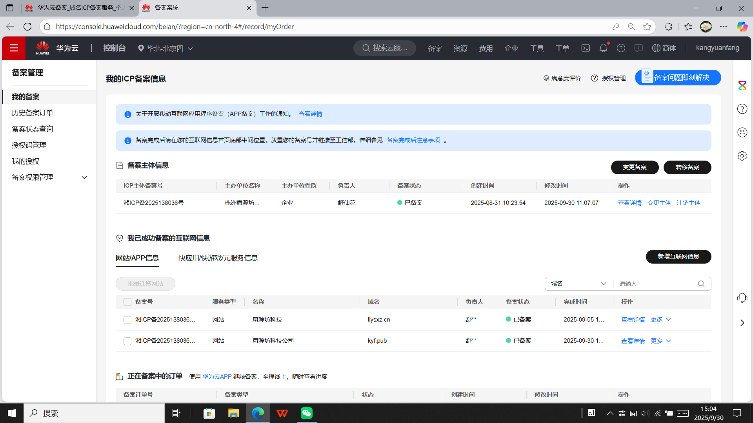The height and width of the screenshot is (423, 753).
Task: Open the gear settings icon on sidebar
Action: [x=742, y=156]
